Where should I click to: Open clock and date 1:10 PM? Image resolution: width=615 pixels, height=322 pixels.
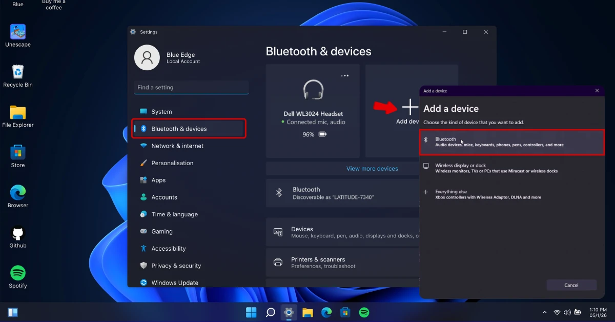pyautogui.click(x=598, y=312)
